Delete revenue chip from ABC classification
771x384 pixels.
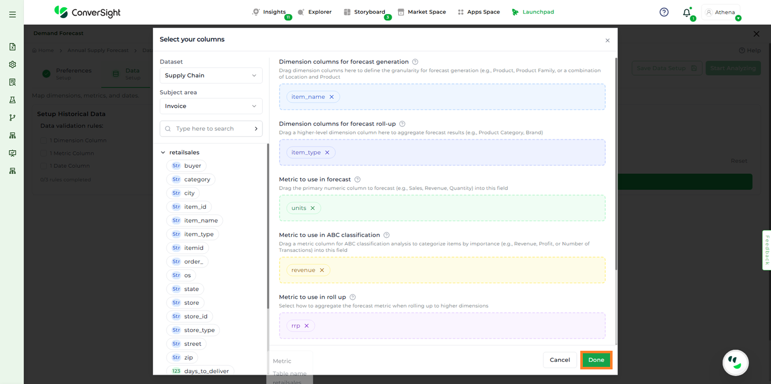pos(322,270)
